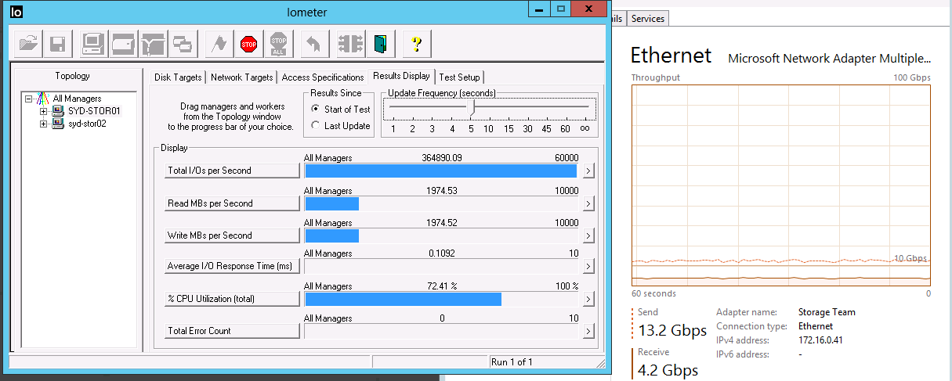
Task: Expand the syd-stor02 manager node
Action: click(x=43, y=124)
